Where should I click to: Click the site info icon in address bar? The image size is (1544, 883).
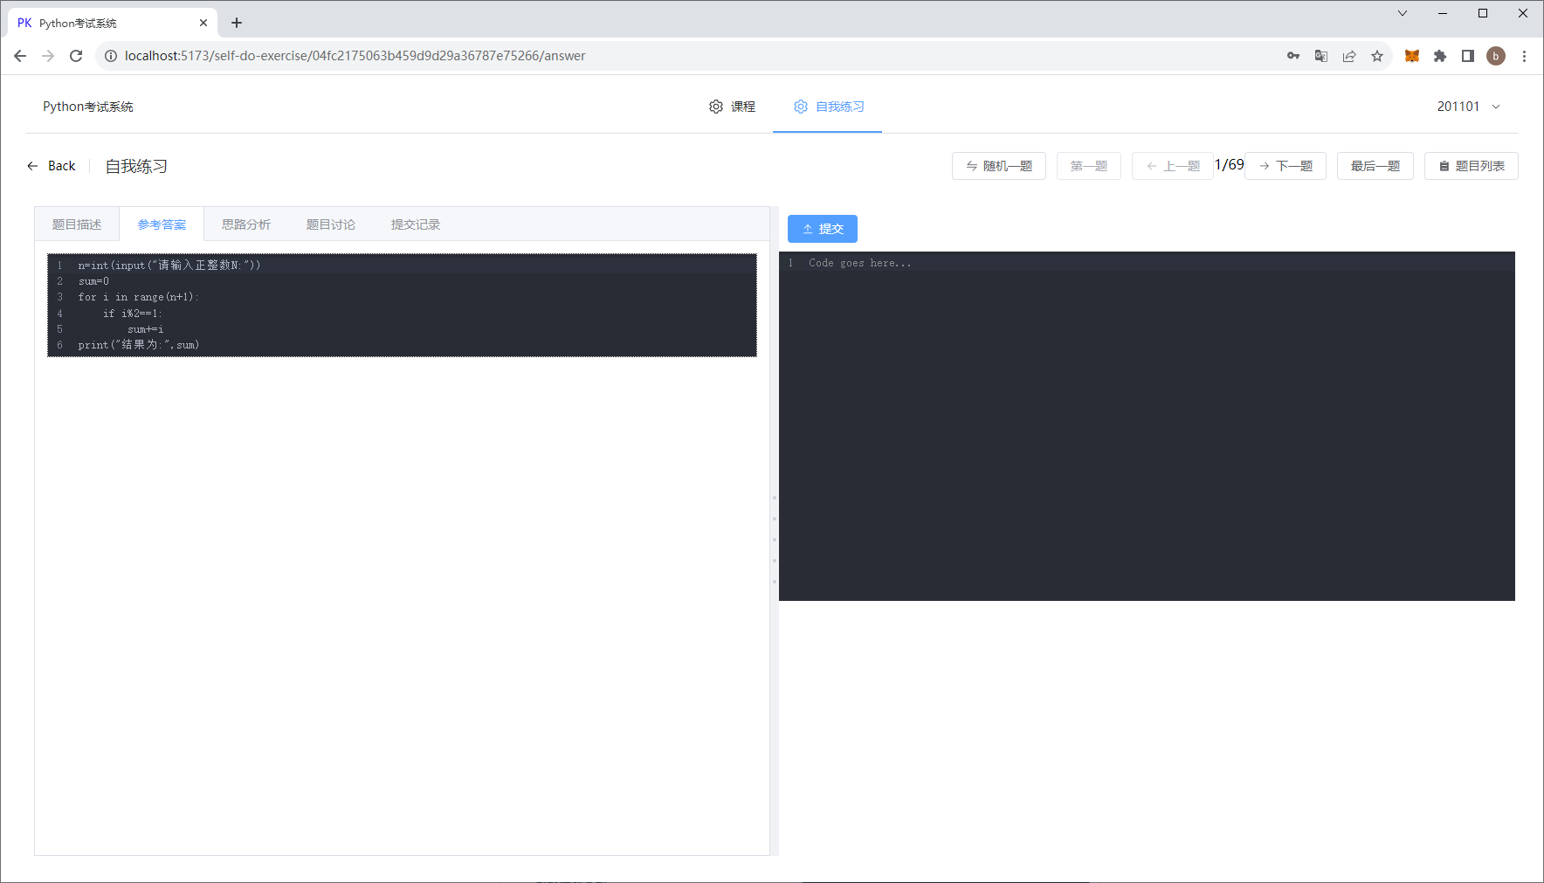(111, 56)
